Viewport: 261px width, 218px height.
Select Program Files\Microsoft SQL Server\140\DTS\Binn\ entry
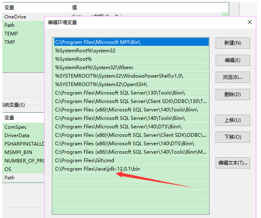(132, 127)
